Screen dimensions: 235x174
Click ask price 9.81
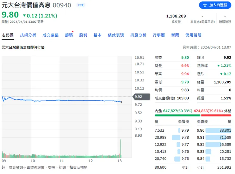point(201,137)
